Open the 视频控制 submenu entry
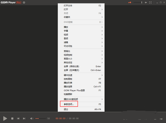This screenshot has width=166, height=123. pos(81,55)
